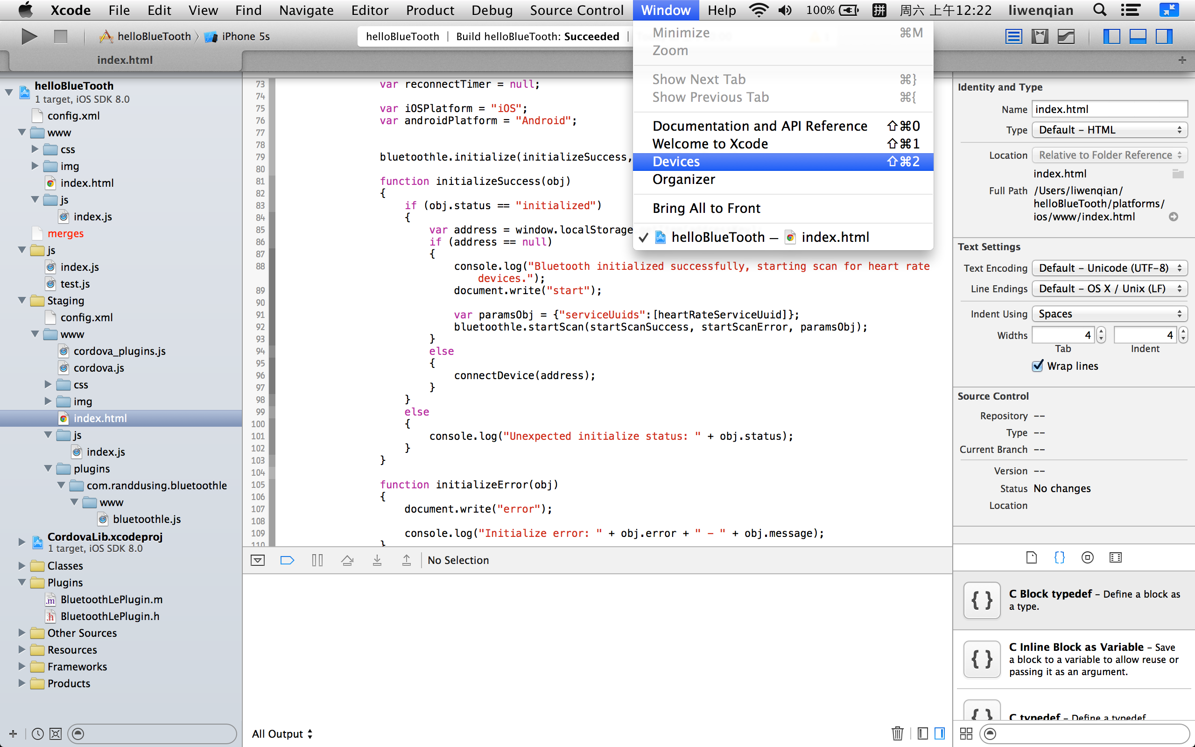Select the iPhone 5s run destination
Image resolution: width=1195 pixels, height=747 pixels.
238,36
